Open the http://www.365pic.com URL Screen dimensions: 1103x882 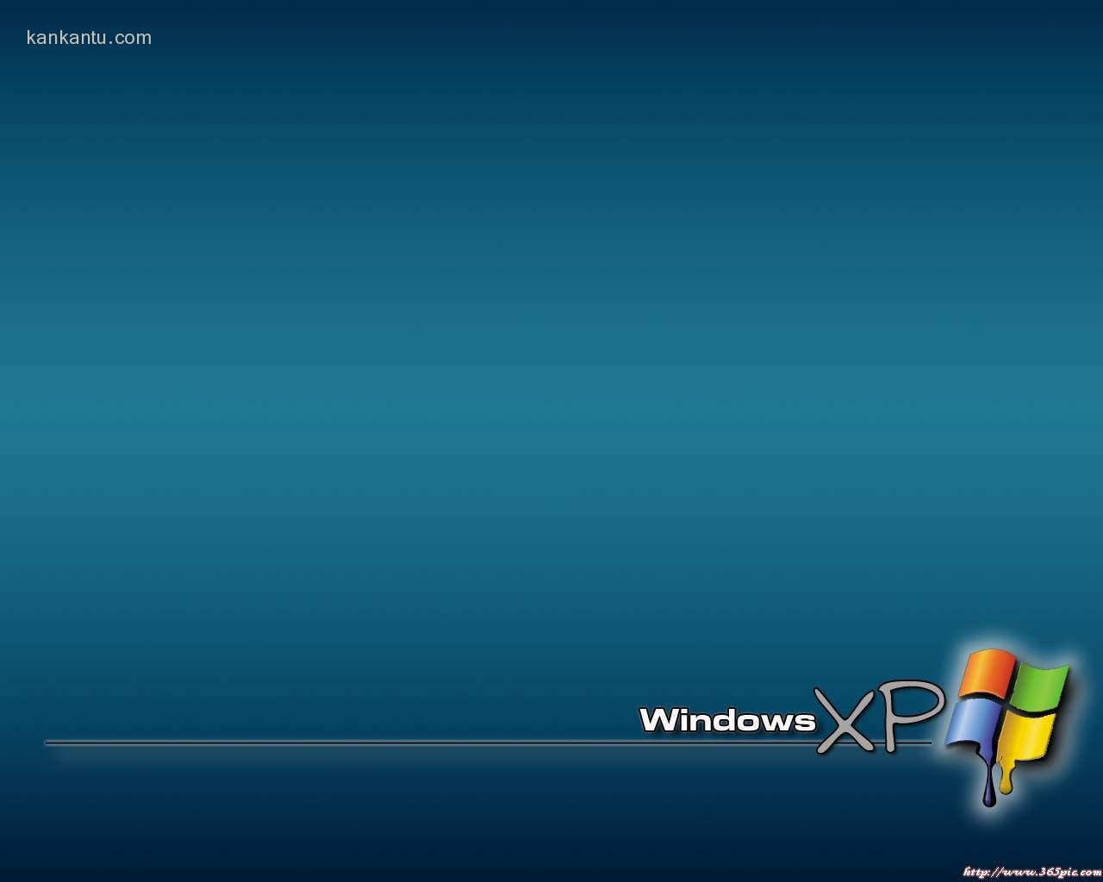pyautogui.click(x=1031, y=872)
